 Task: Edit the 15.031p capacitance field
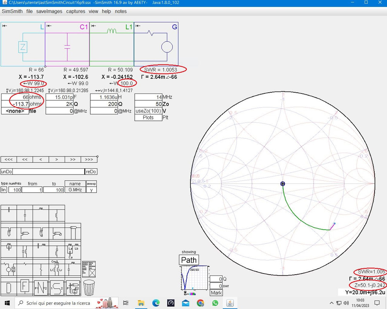point(60,97)
